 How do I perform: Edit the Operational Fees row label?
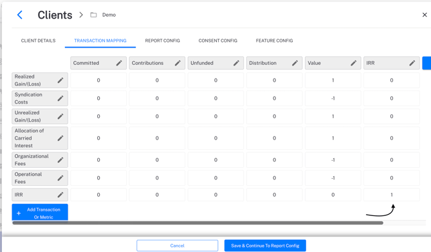pyautogui.click(x=60, y=178)
